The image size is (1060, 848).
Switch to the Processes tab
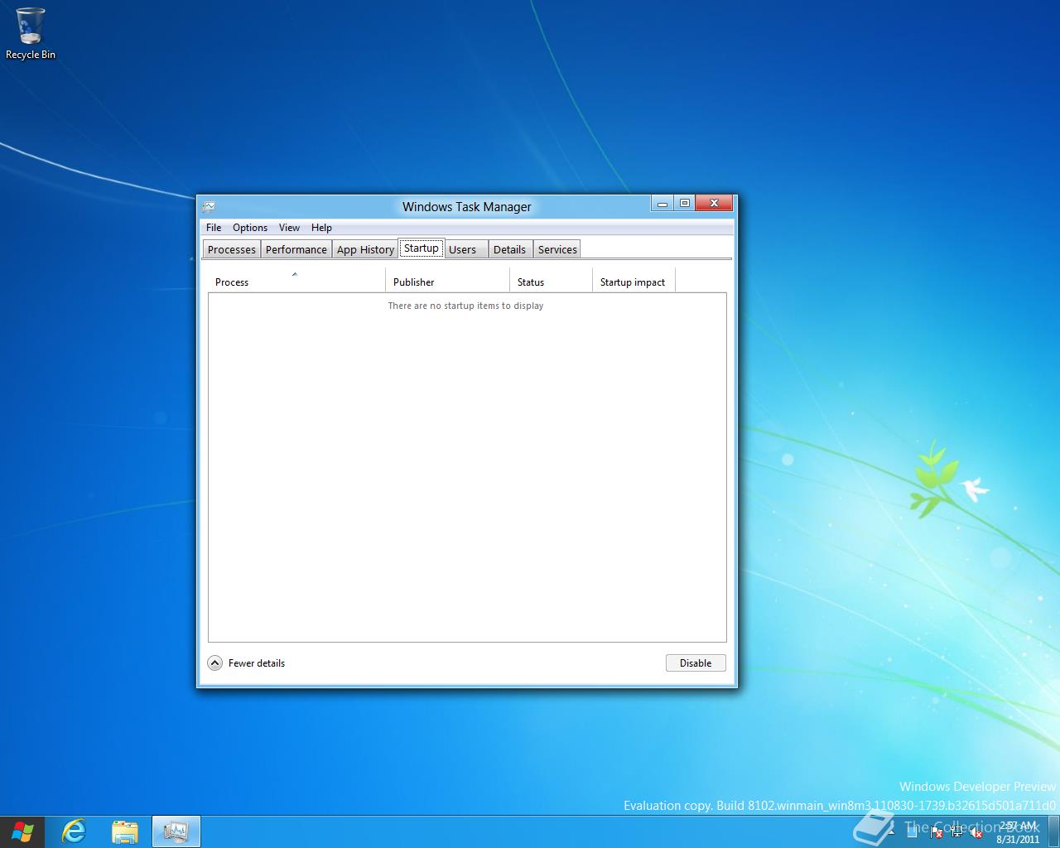232,249
